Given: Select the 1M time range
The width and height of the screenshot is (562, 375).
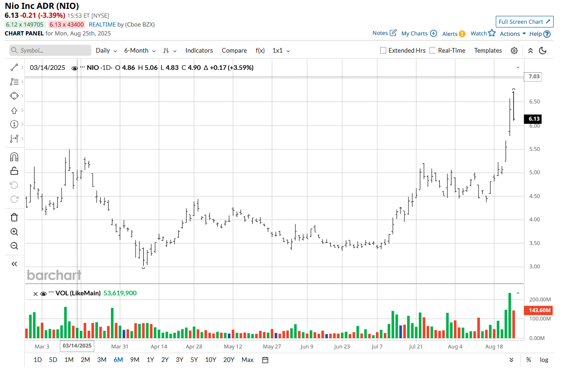Looking at the screenshot, I should coord(69,360).
